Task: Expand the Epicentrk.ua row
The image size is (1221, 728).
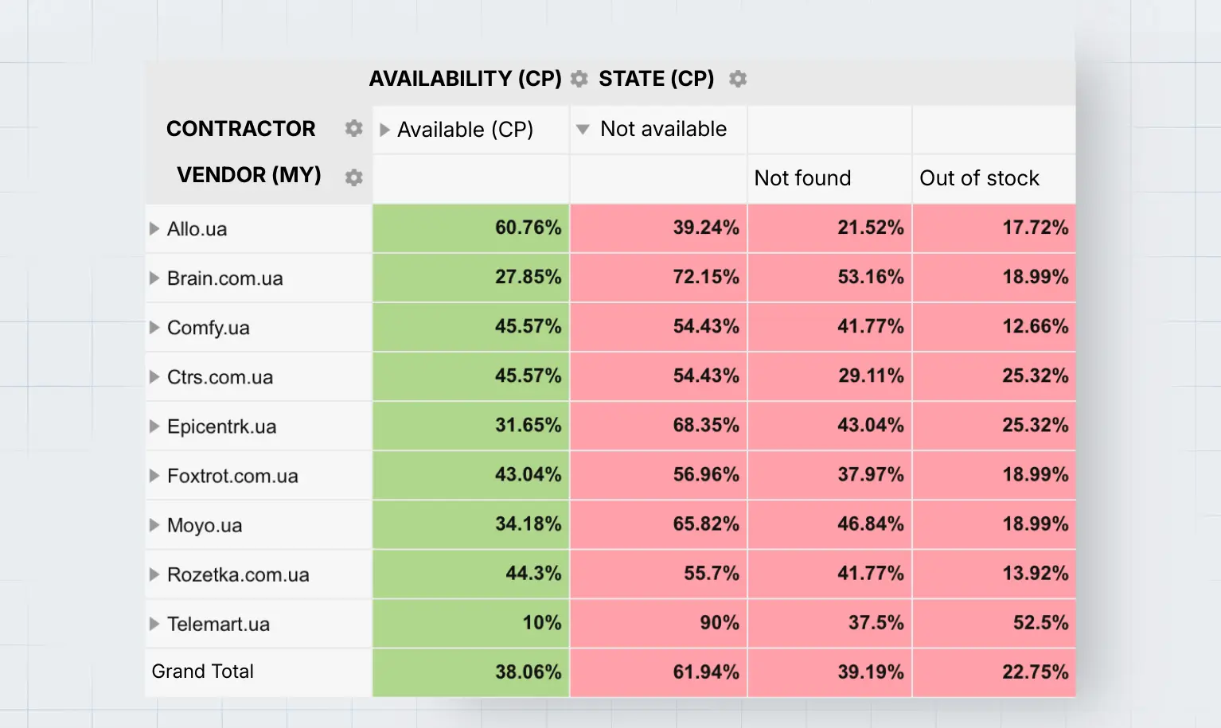Action: [153, 426]
